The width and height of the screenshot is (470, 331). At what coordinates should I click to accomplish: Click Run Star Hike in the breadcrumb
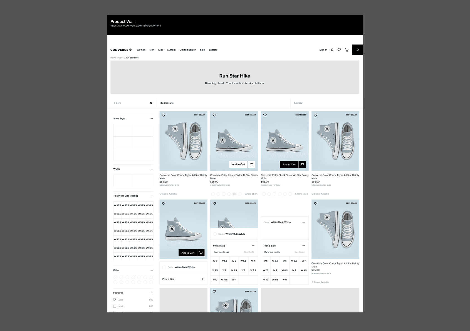coord(132,58)
